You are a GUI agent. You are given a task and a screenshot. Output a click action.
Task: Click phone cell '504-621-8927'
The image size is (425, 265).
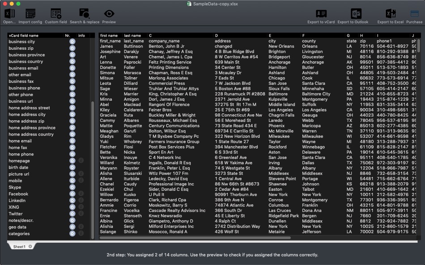point(392,46)
